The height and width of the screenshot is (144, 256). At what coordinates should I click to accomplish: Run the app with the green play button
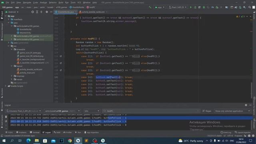click(x=190, y=7)
